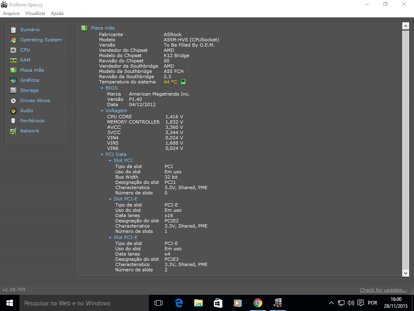The image size is (414, 311).
Task: Go to the Sumário section label
Action: 30,30
